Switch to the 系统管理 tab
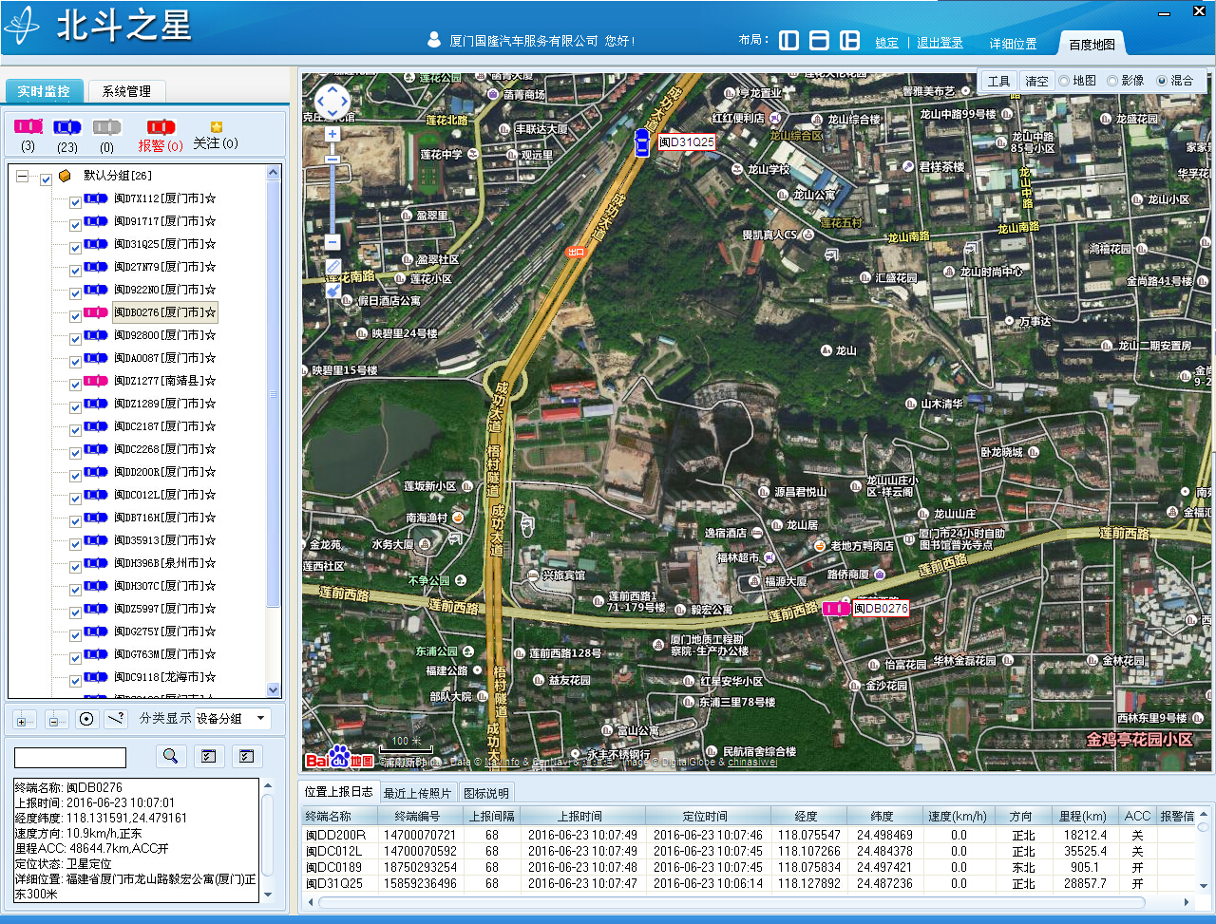The width and height of the screenshot is (1216, 924). coord(126,91)
